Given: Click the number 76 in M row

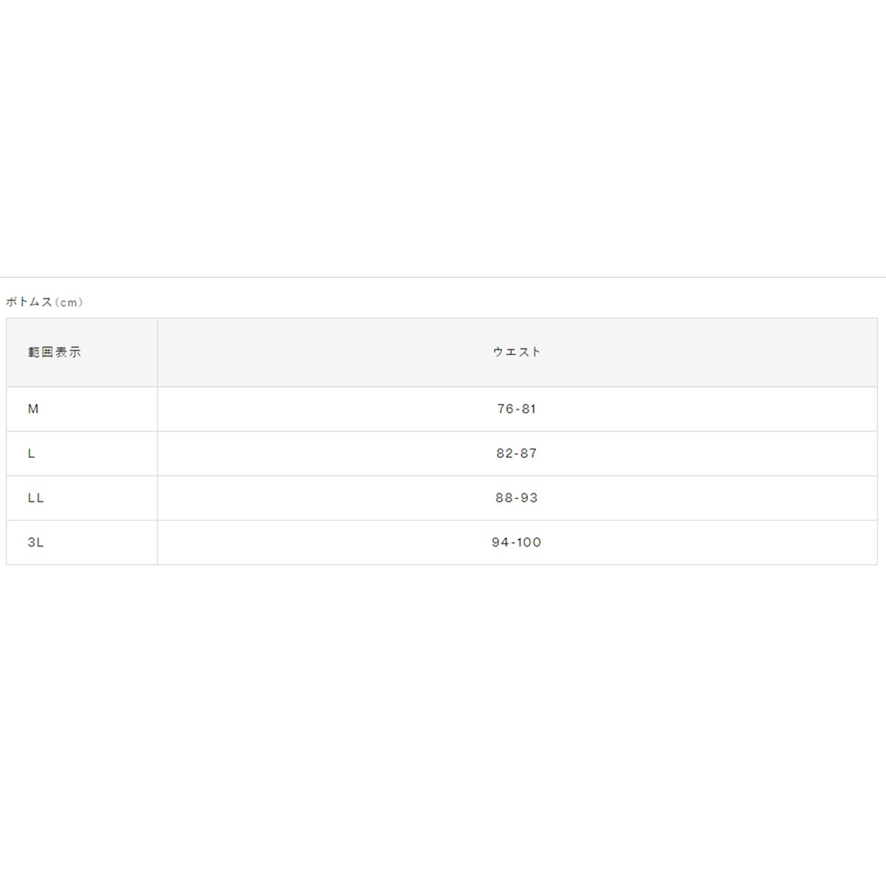Looking at the screenshot, I should [505, 409].
